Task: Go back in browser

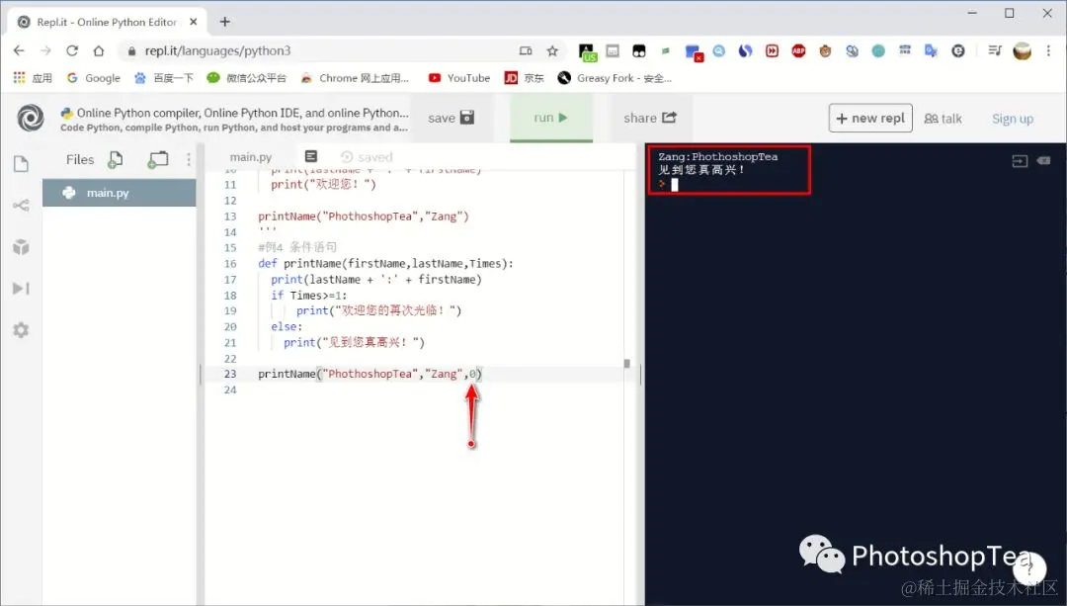Action: (x=19, y=50)
